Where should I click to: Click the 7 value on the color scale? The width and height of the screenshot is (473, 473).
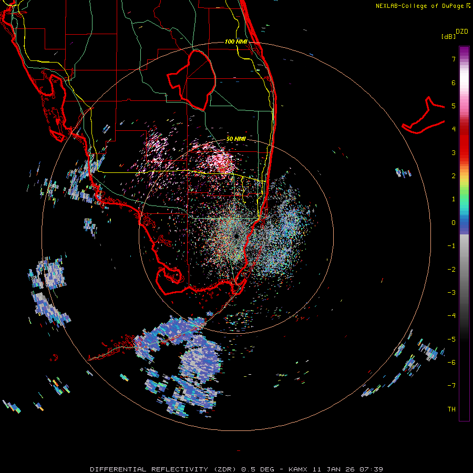click(x=454, y=59)
